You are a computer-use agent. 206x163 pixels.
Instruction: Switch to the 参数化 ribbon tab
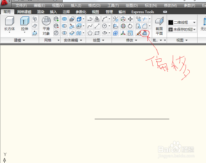pos(81,12)
